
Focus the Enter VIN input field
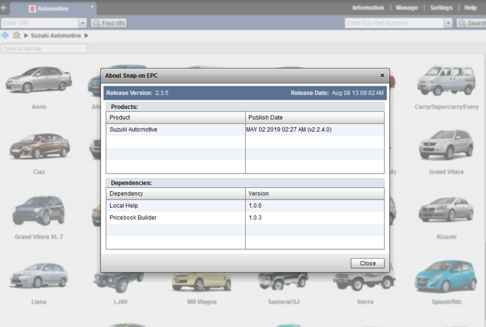tap(39, 23)
